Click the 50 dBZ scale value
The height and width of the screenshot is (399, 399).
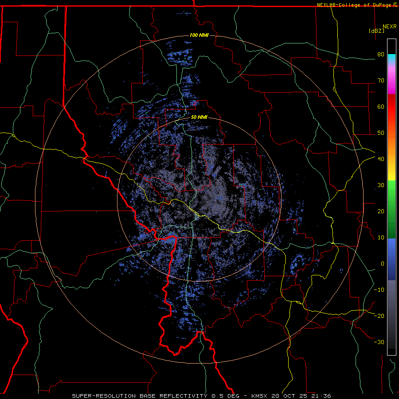pyautogui.click(x=381, y=133)
